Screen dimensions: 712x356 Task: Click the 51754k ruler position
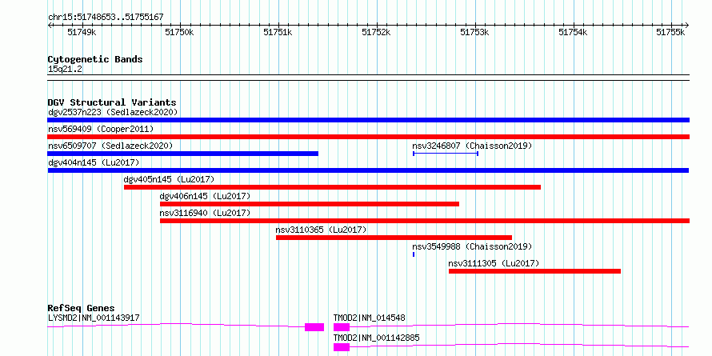coord(573,32)
